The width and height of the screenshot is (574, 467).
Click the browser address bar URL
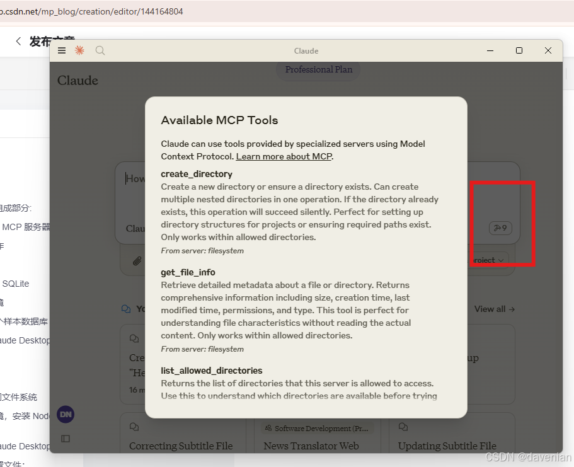pyautogui.click(x=95, y=11)
